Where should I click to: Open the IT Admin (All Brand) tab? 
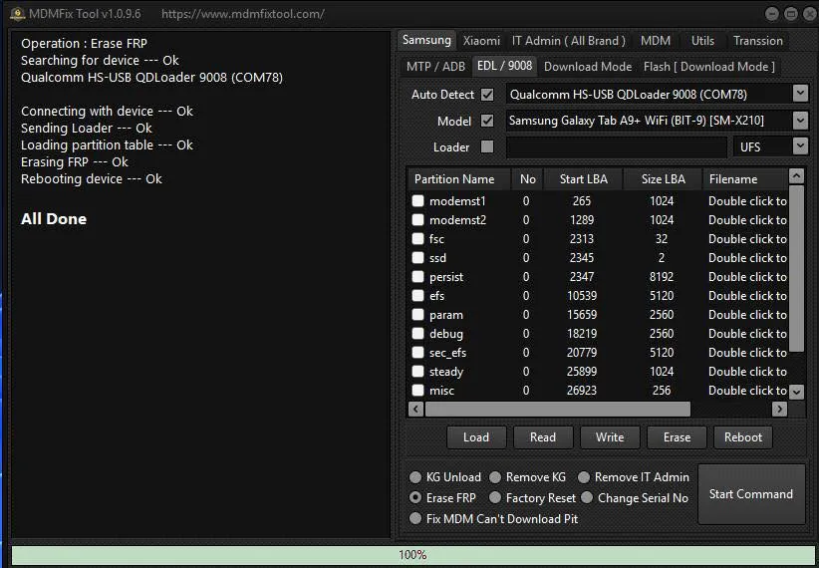coord(568,41)
